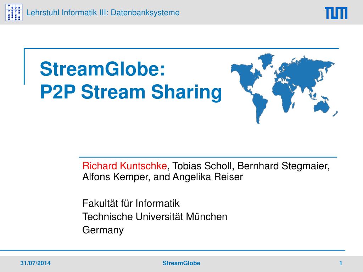Viewport: 363px width, 272px height.
Task: Click the TUM logo in the header
Action: 336,13
